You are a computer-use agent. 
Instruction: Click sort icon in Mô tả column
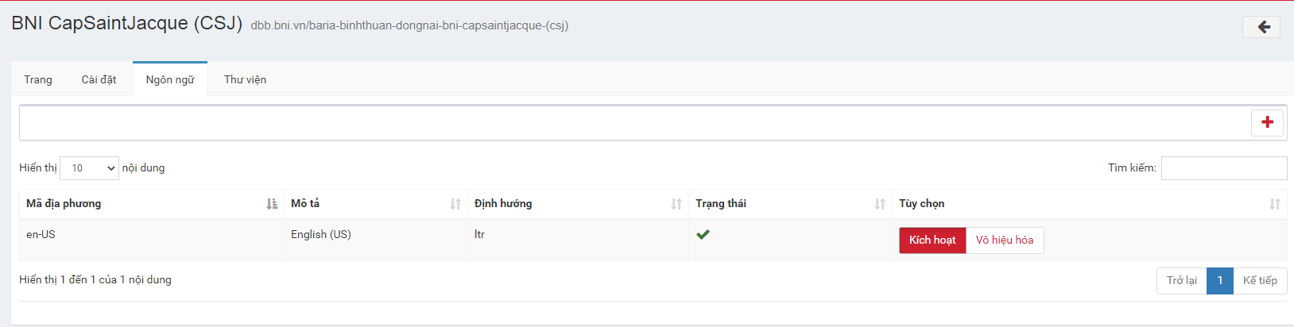[x=455, y=204]
